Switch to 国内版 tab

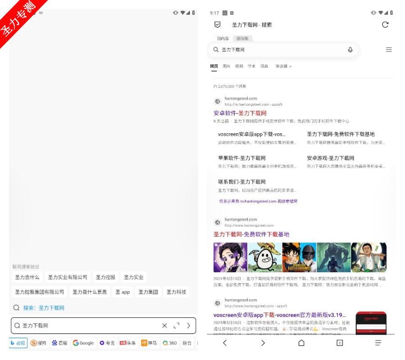point(223,39)
